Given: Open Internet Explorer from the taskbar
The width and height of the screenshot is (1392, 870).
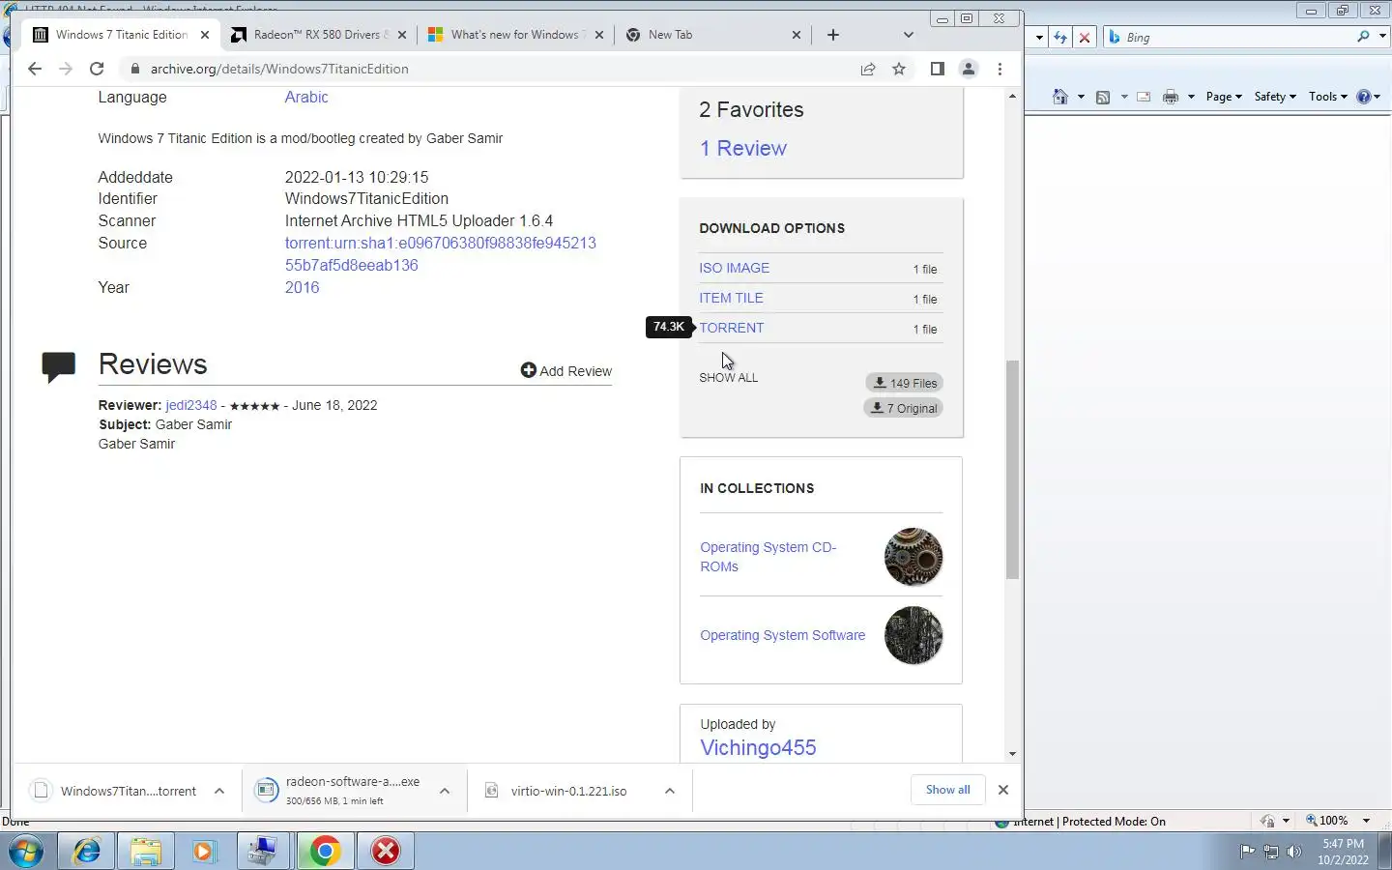Looking at the screenshot, I should coord(87,851).
